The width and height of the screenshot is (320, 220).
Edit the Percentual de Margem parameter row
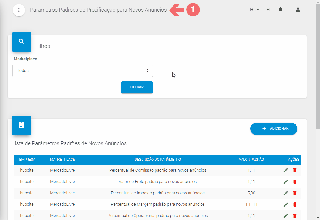coord(285,204)
